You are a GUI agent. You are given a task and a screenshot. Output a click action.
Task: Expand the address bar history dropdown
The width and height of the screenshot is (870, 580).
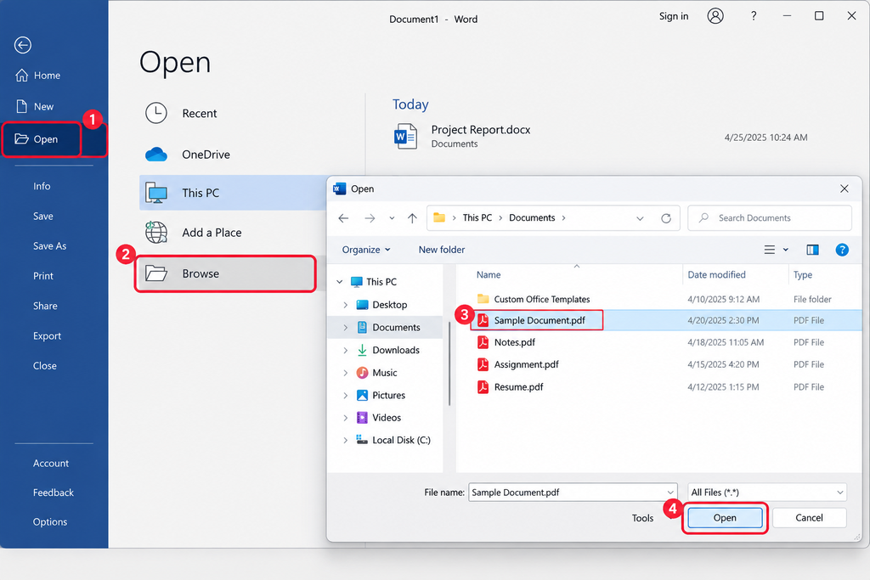640,218
